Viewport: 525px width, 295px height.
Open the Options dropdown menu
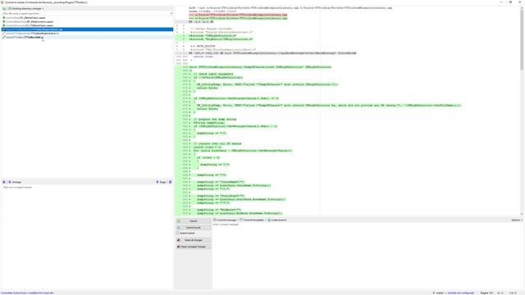click(517, 220)
